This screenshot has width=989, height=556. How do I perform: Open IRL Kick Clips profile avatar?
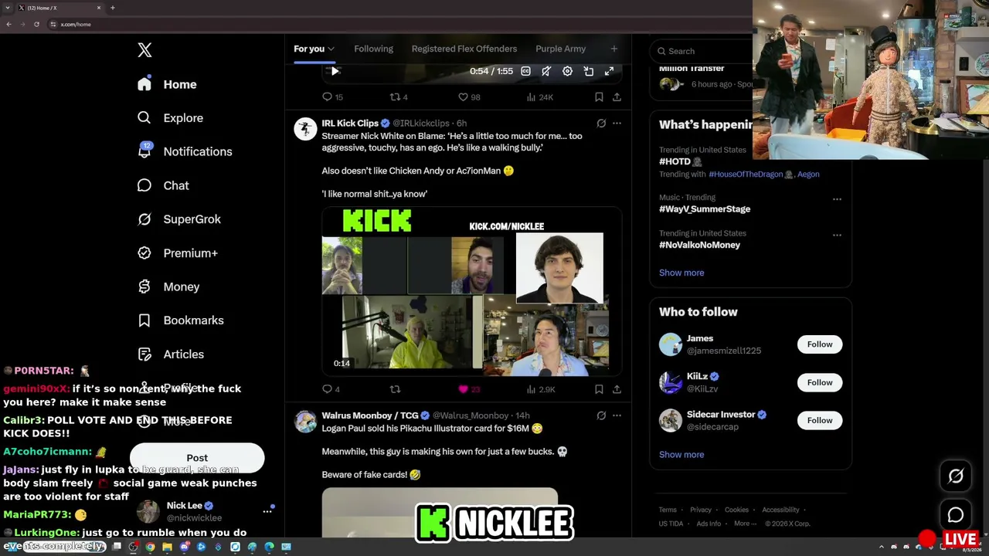[305, 129]
